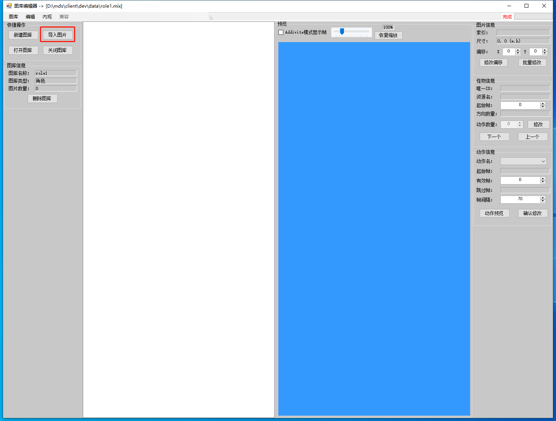556x421 pixels.
Task: Click the 导入图片 button
Action: point(58,35)
